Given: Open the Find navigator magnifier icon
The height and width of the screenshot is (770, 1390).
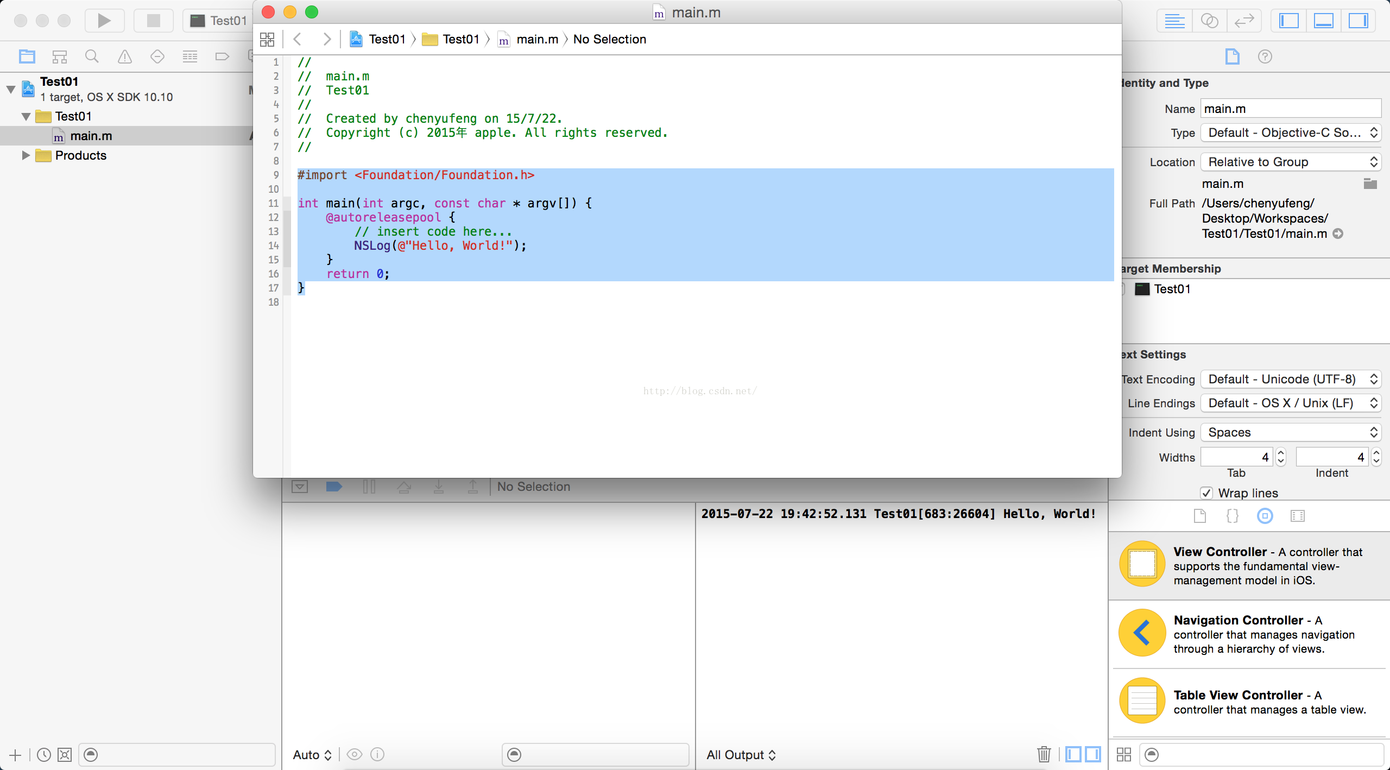Looking at the screenshot, I should click(x=92, y=56).
